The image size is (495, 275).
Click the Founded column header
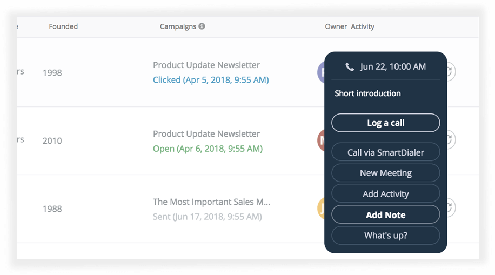[63, 26]
